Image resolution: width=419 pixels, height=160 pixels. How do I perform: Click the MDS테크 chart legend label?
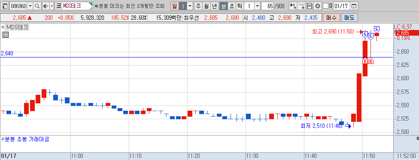[17, 27]
